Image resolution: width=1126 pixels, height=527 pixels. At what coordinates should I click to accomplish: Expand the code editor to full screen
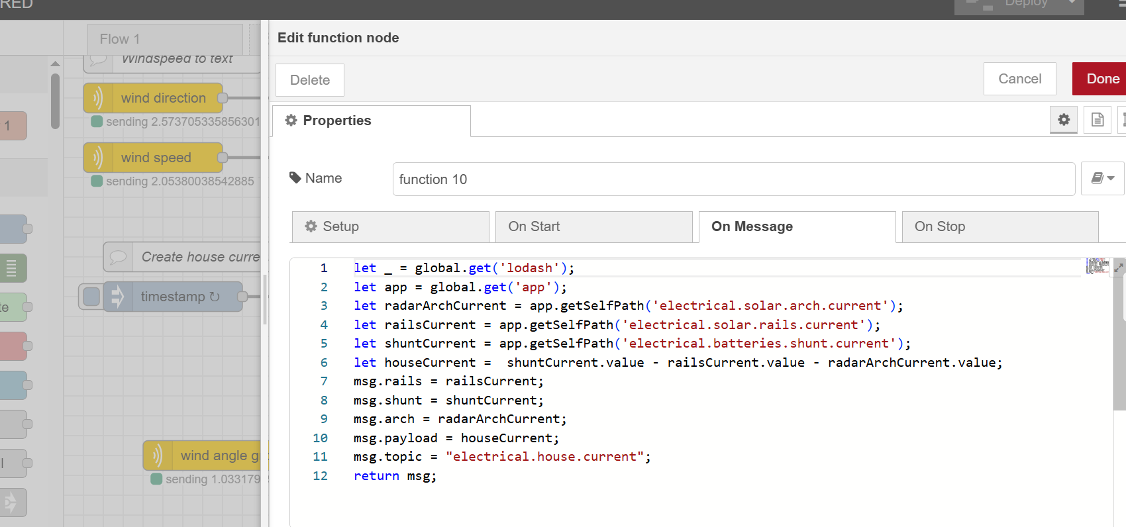1119,267
